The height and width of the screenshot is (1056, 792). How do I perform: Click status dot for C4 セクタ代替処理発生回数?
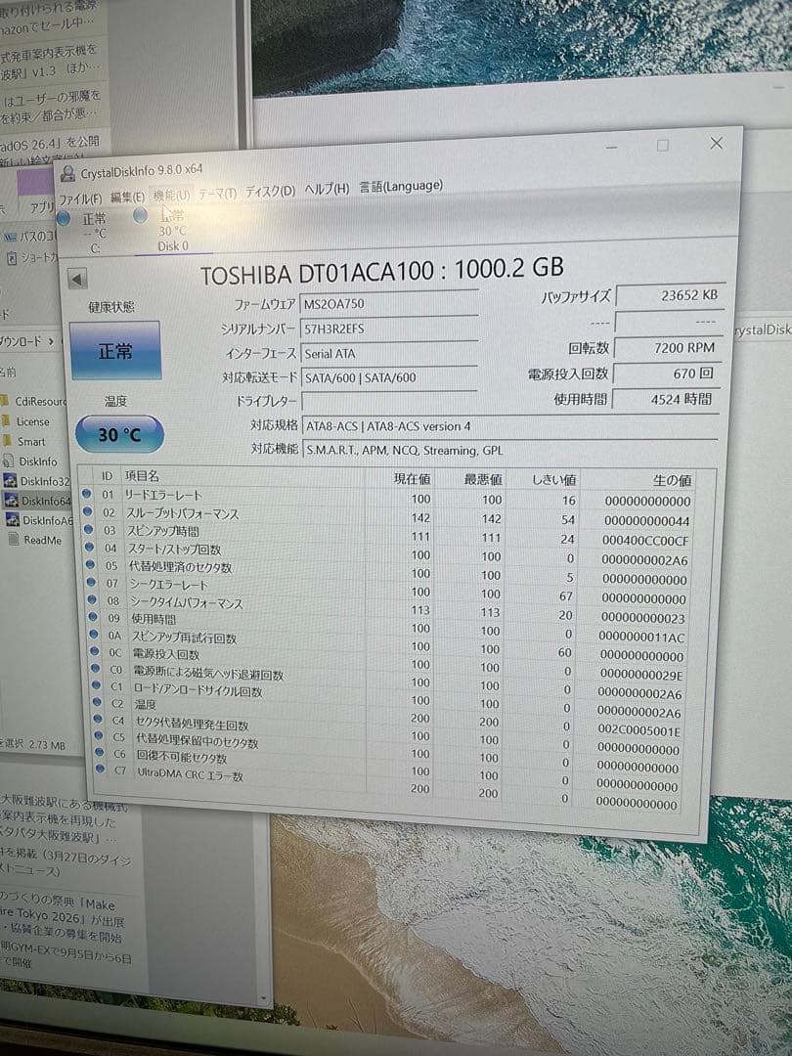click(99, 720)
